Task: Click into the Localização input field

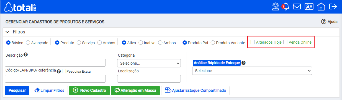Action: click(x=149, y=79)
